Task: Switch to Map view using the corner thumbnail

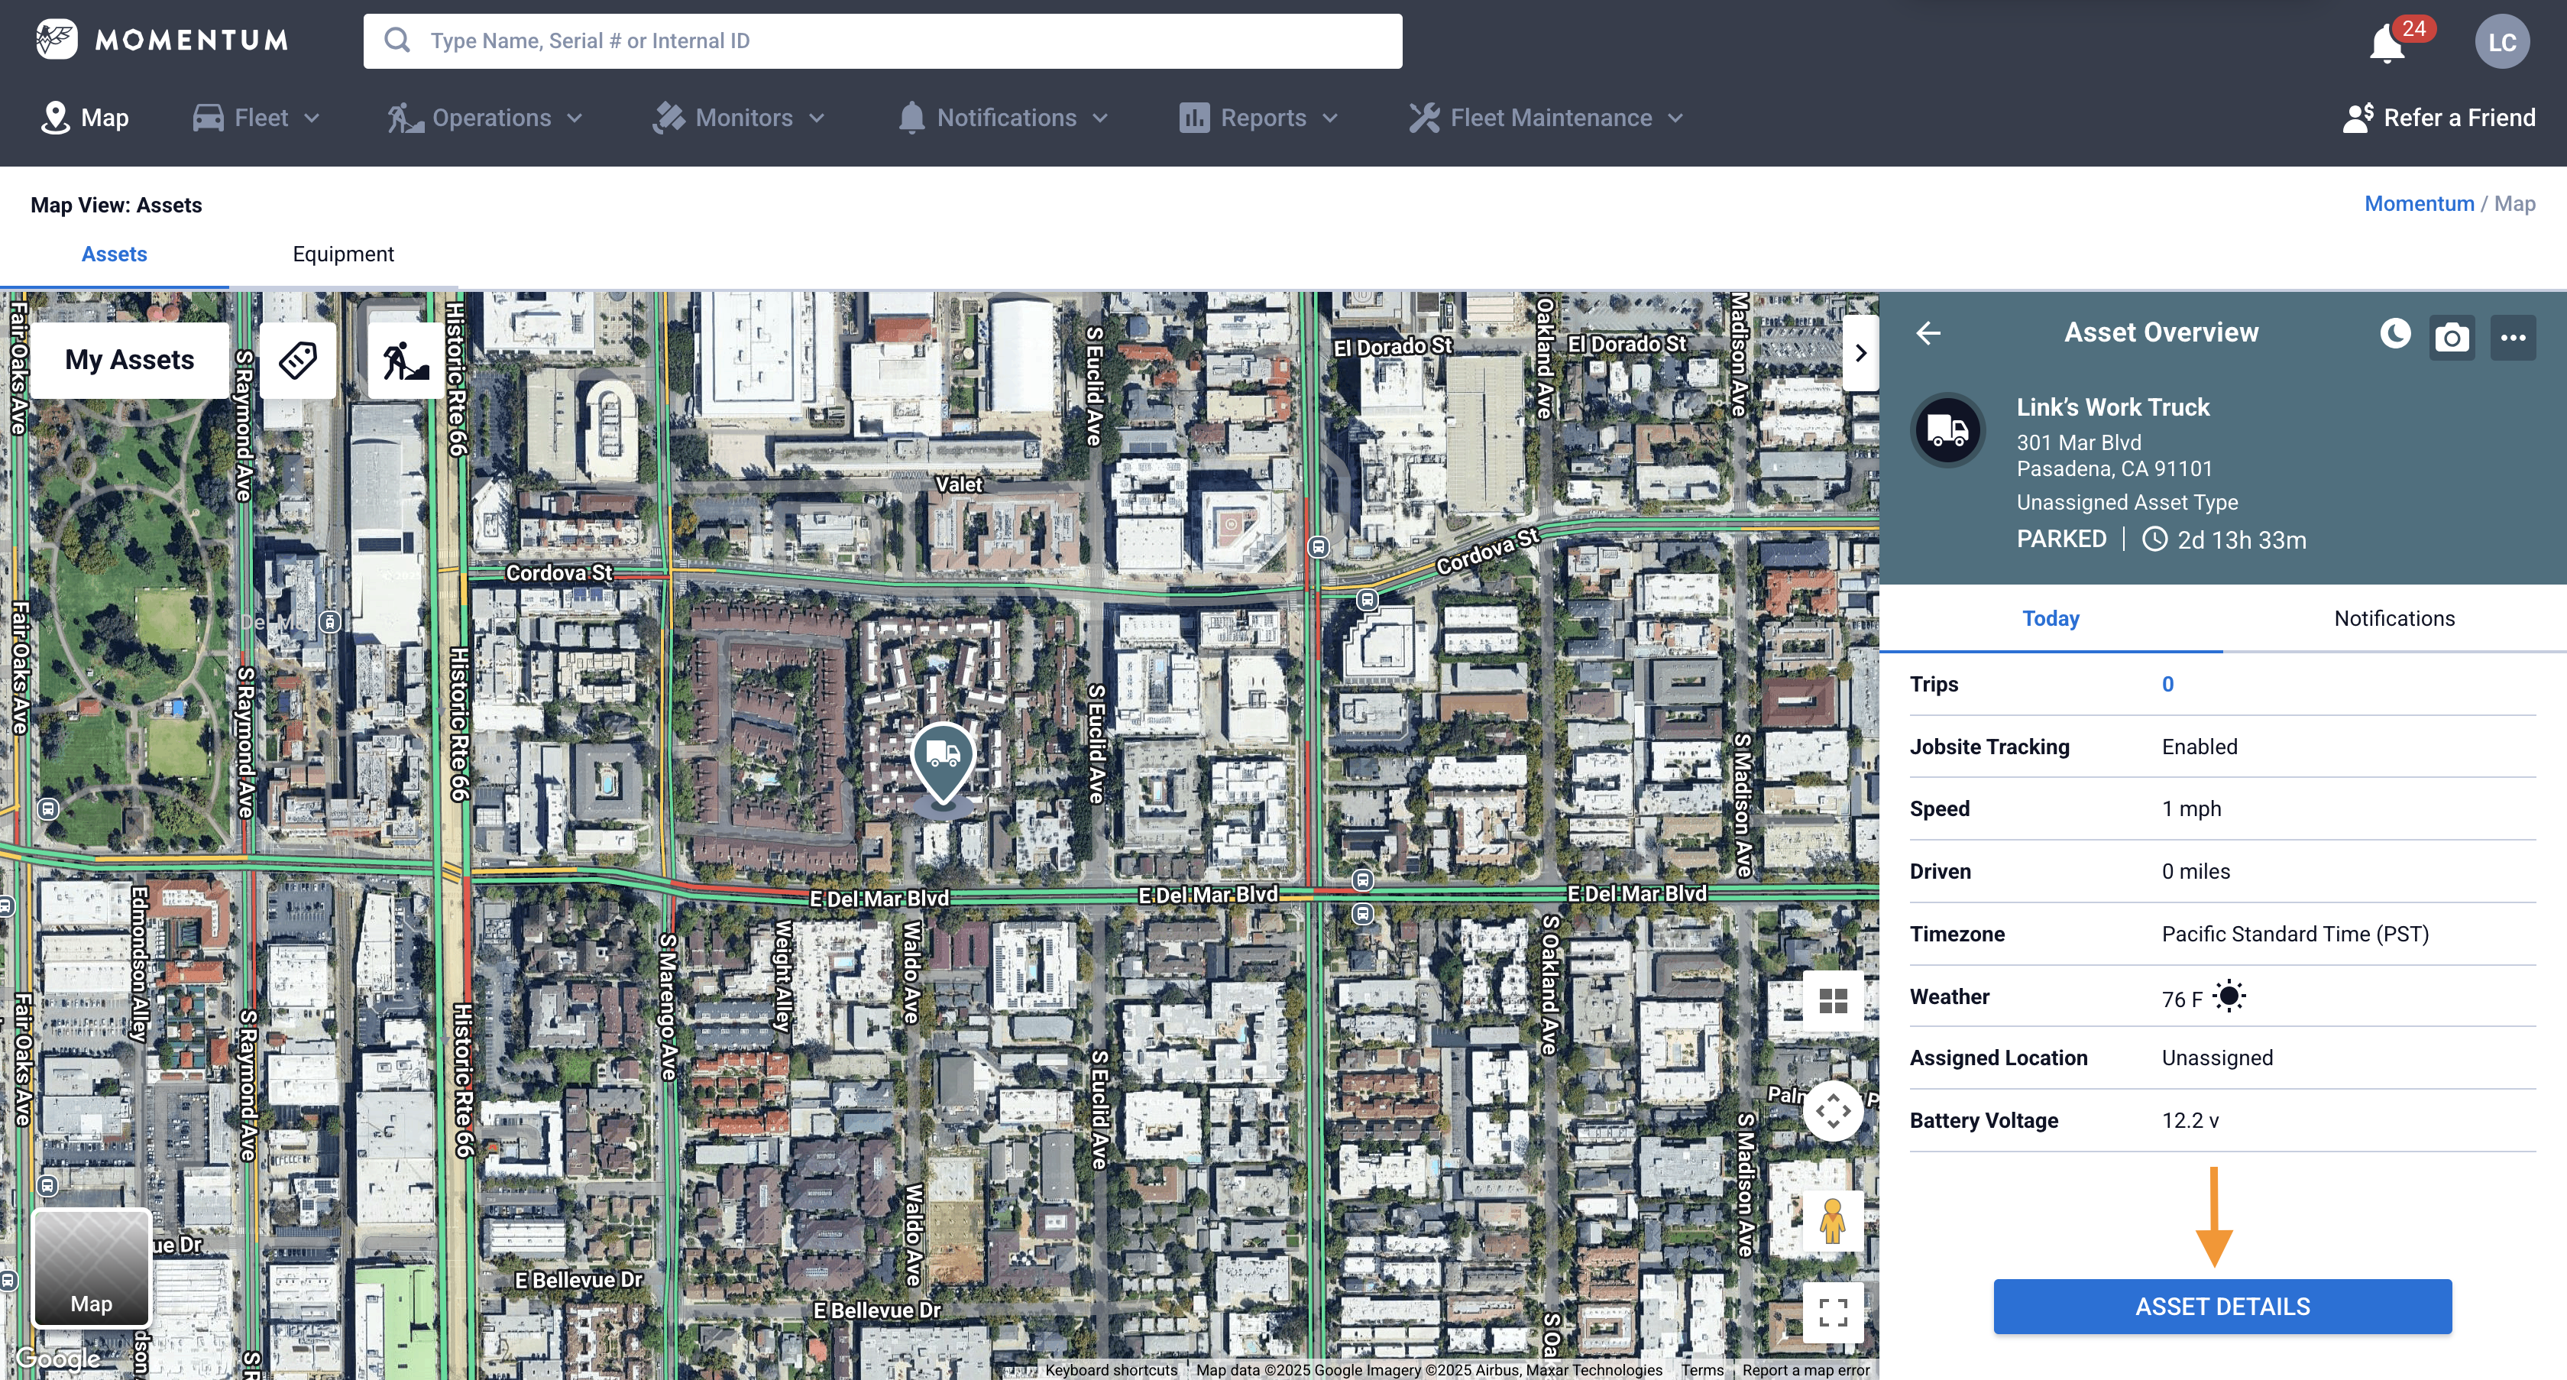Action: [91, 1268]
